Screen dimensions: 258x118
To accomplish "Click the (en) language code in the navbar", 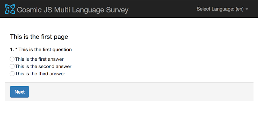I will [x=239, y=9].
